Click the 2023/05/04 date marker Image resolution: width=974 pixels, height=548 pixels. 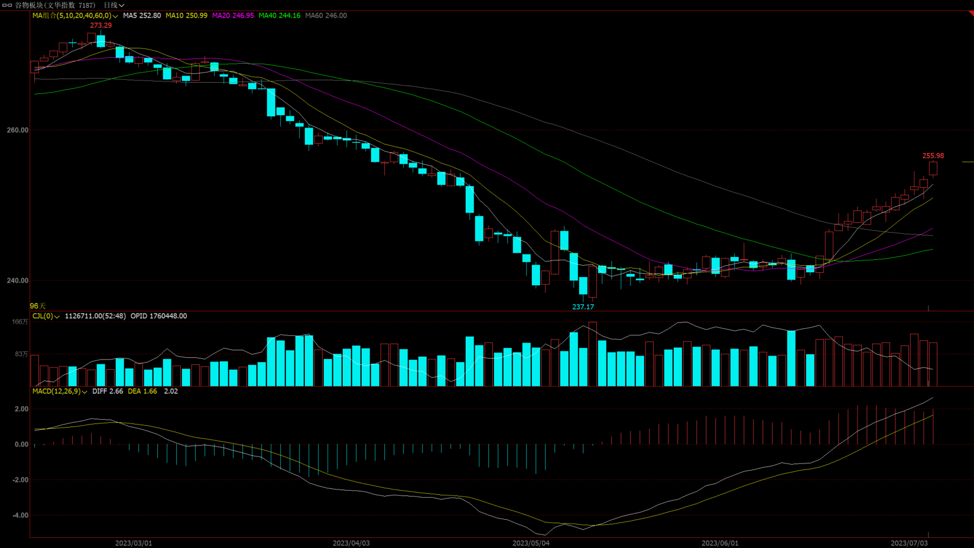(531, 543)
